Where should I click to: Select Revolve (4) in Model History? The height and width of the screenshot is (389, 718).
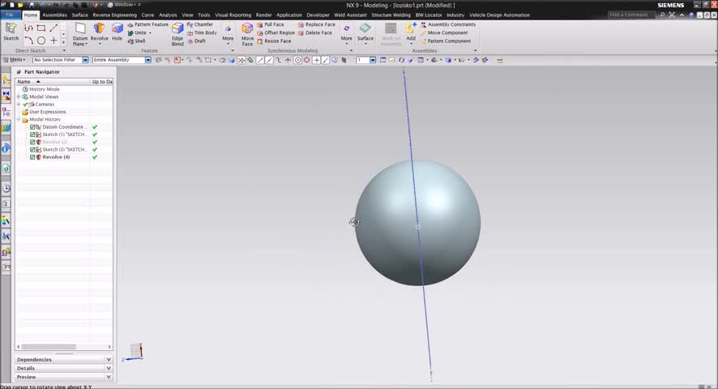click(56, 157)
